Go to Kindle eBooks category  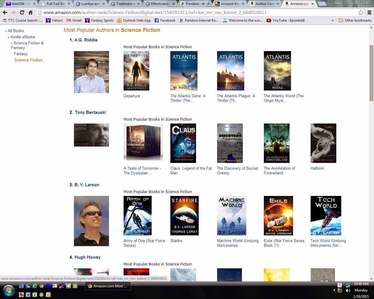click(x=23, y=37)
